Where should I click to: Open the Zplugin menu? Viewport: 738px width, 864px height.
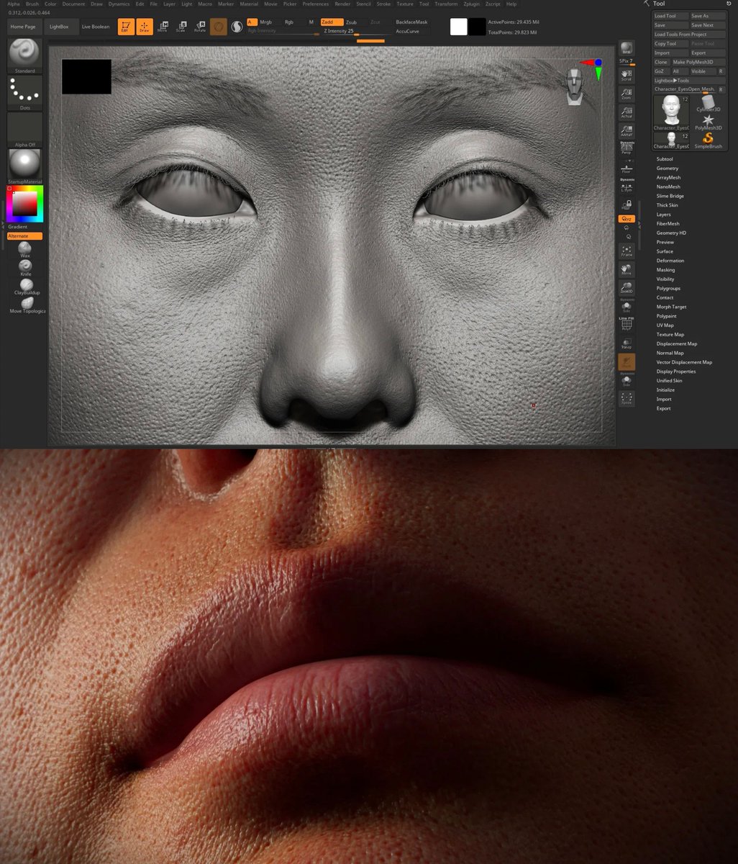click(472, 4)
